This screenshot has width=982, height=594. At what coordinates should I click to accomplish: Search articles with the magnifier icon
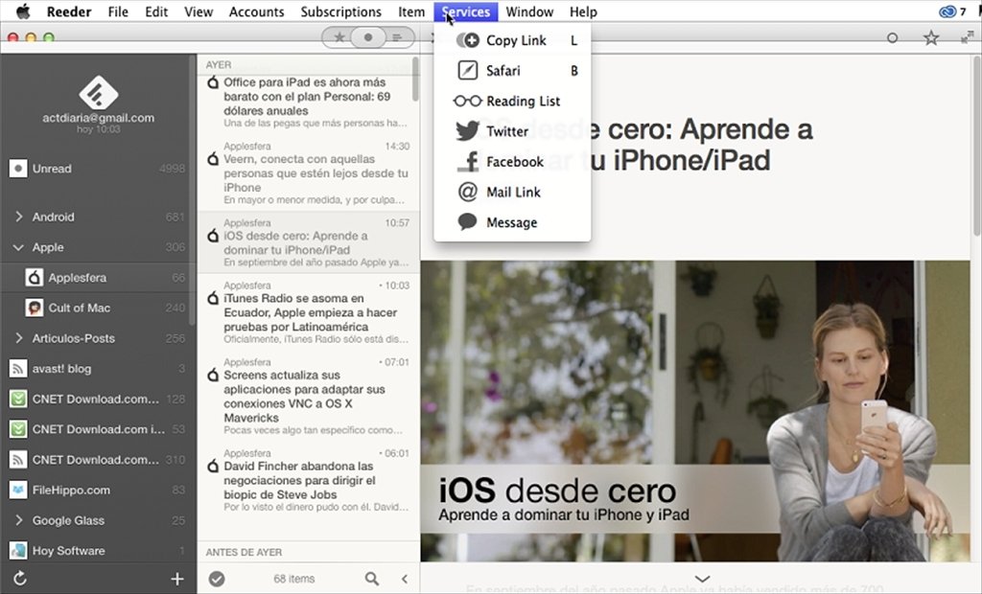click(372, 579)
